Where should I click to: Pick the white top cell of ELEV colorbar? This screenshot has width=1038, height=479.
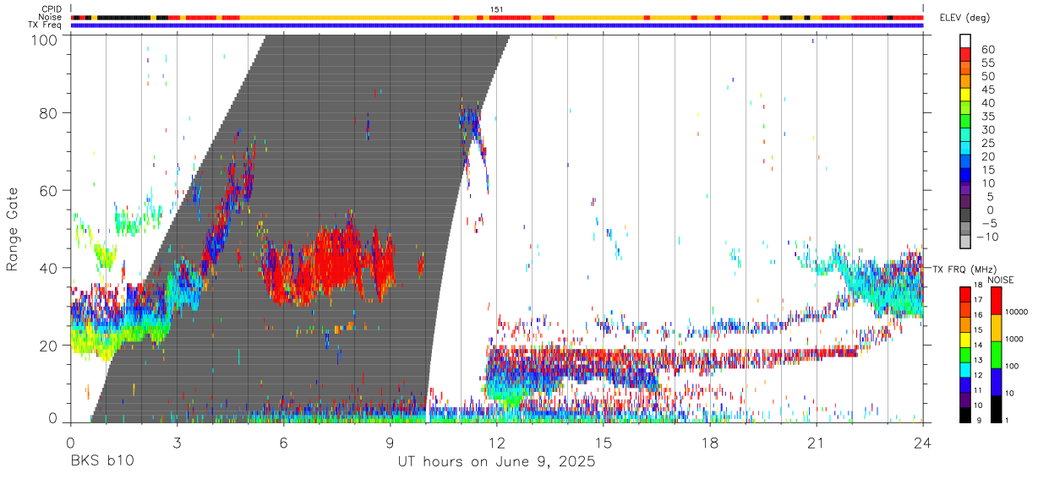pos(964,40)
